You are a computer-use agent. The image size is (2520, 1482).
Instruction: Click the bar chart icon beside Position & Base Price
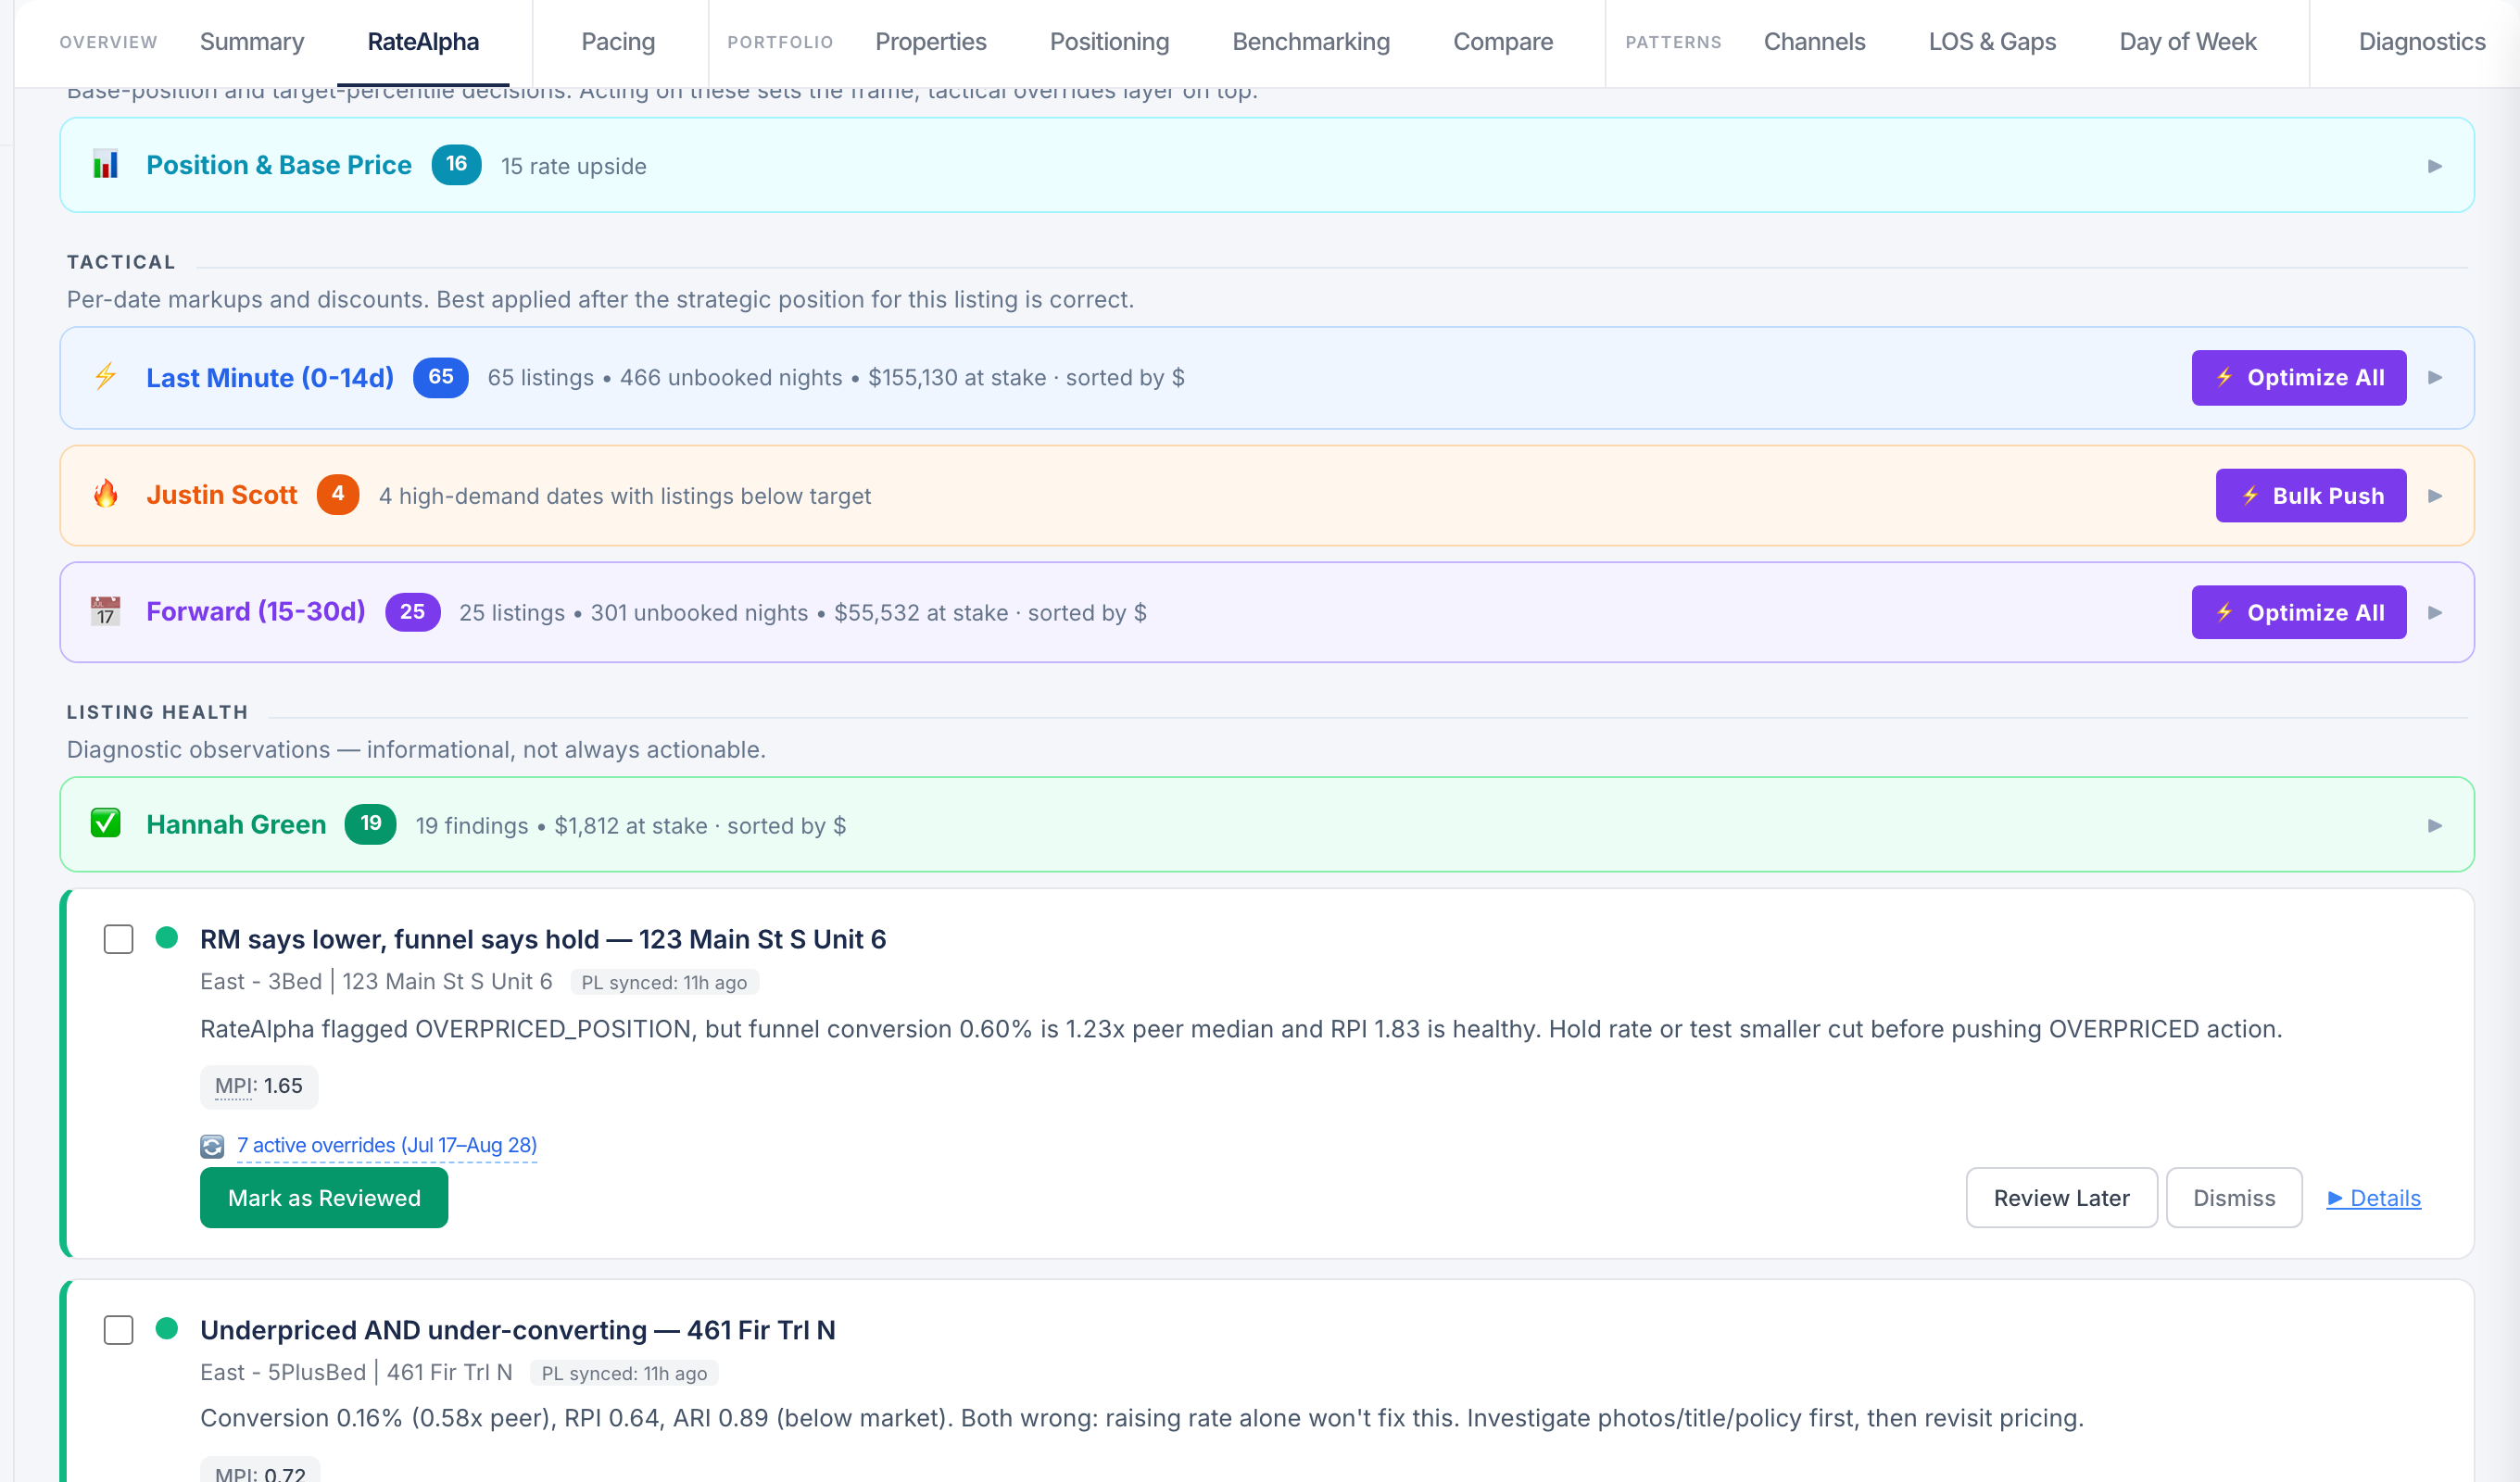[105, 165]
